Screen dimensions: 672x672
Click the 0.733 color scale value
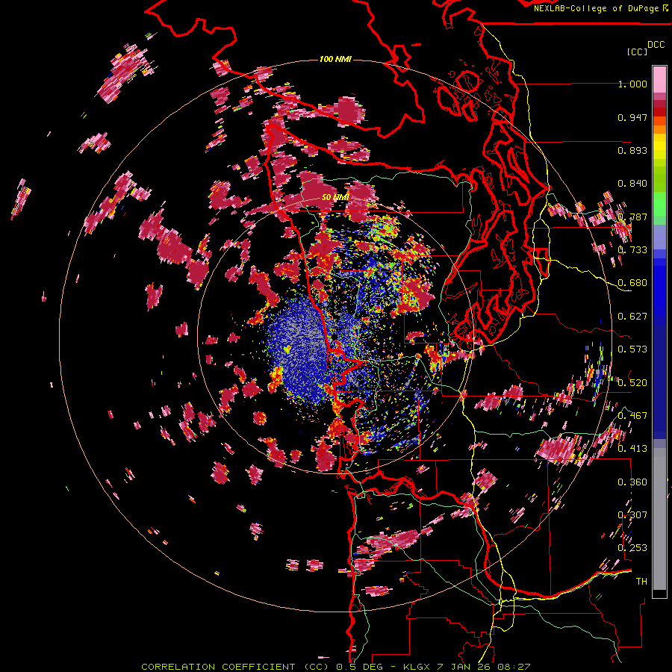[632, 250]
